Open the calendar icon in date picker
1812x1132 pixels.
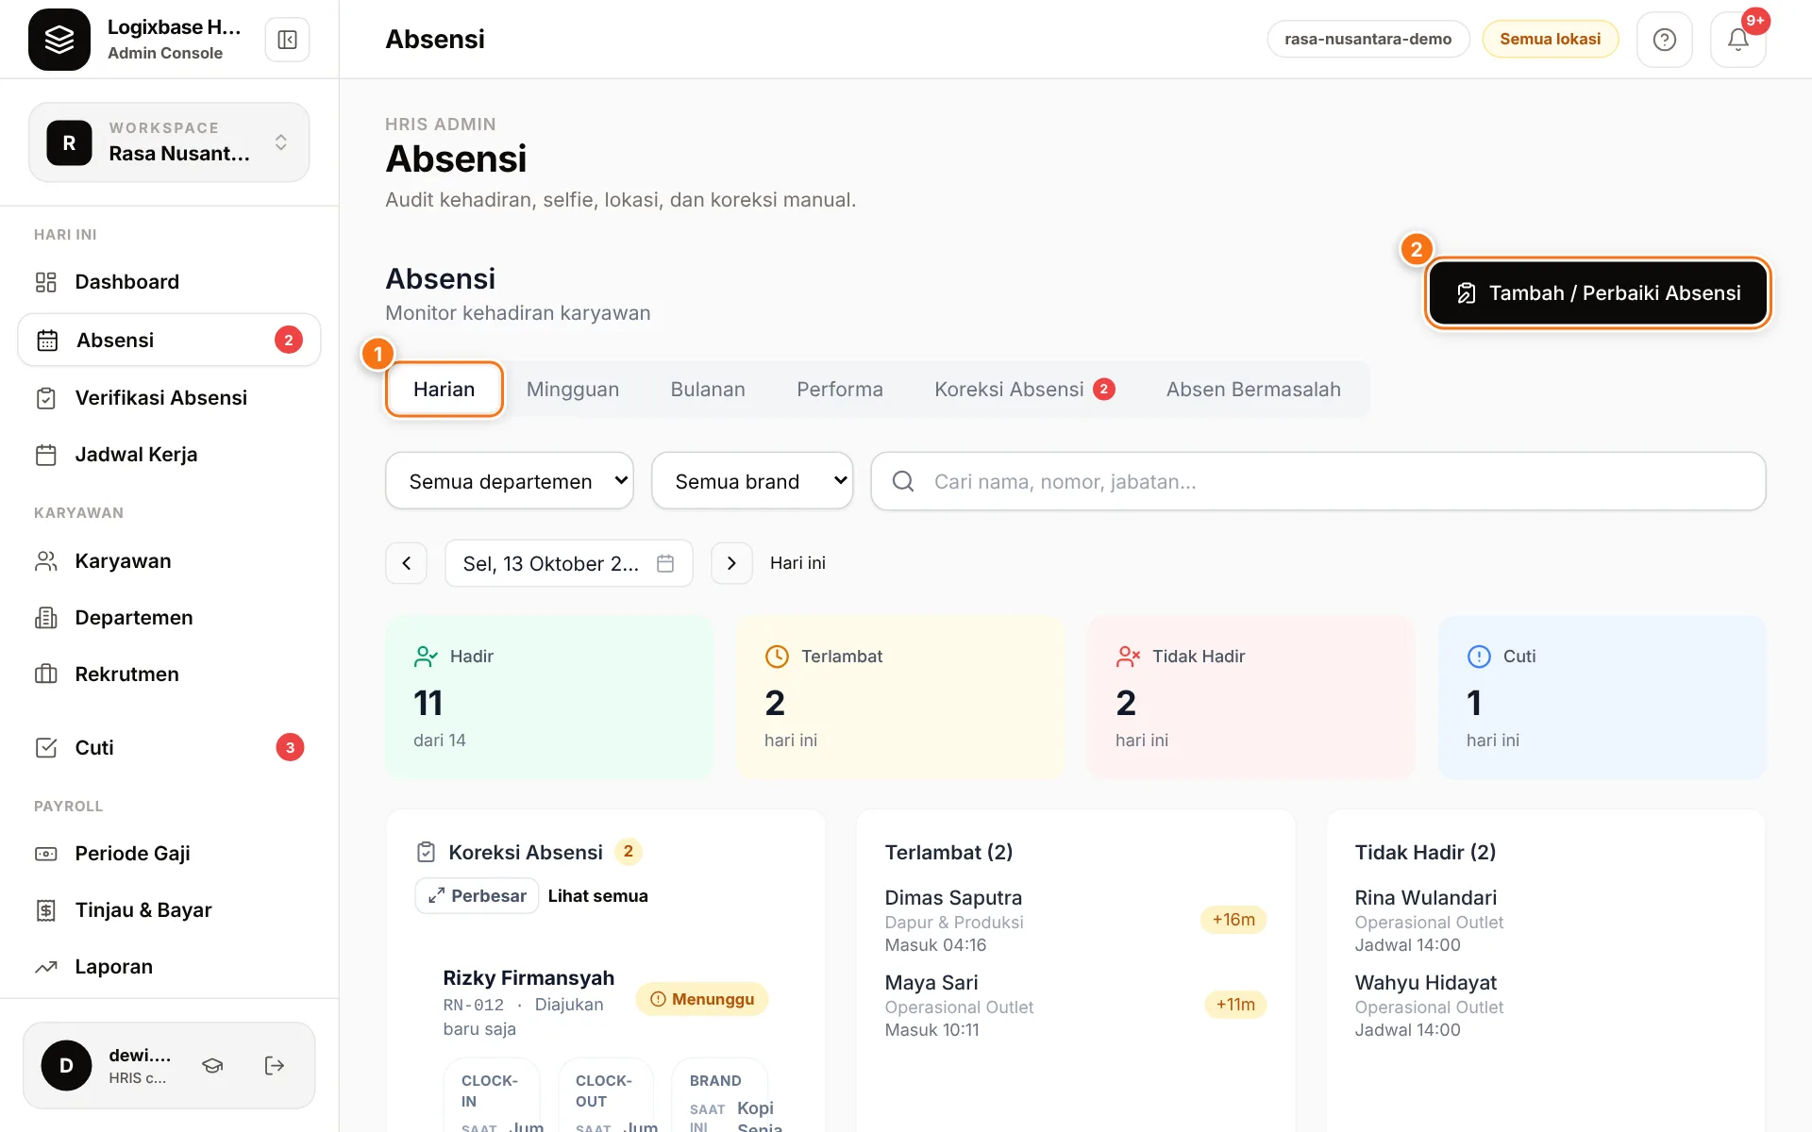[x=665, y=563]
